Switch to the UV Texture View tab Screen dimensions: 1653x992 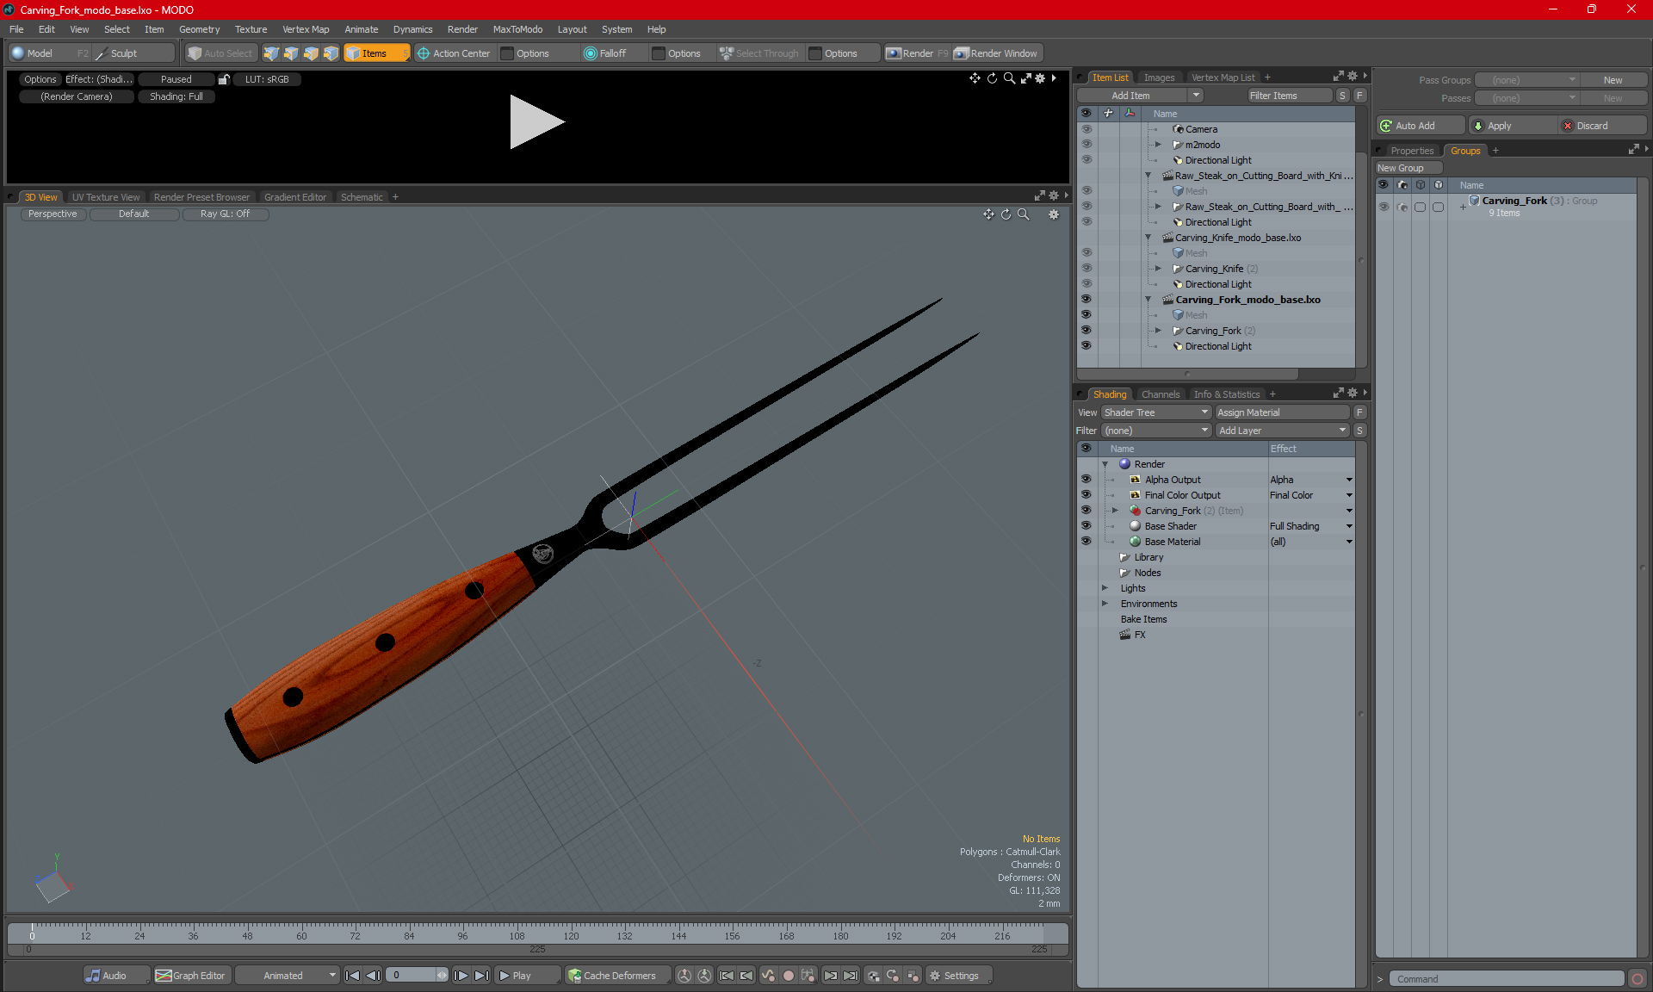105,197
